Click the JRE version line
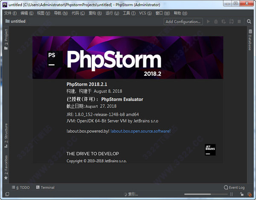The image size is (256, 200). [103, 114]
